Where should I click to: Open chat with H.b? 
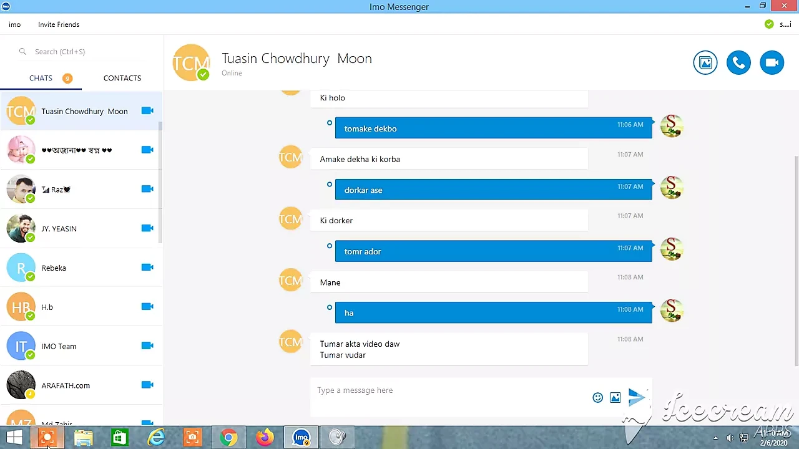[81, 307]
